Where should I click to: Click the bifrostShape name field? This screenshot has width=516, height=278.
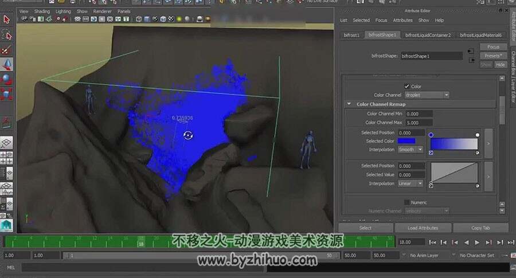pyautogui.click(x=431, y=56)
